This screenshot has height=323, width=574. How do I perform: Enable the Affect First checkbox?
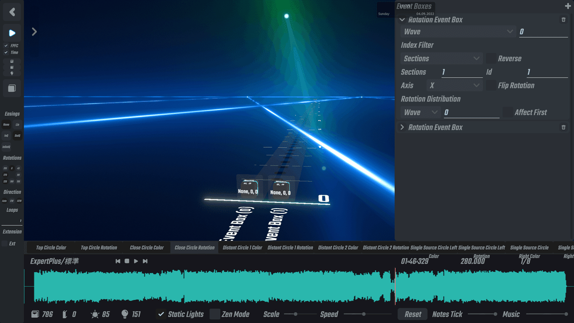pyautogui.click(x=508, y=112)
